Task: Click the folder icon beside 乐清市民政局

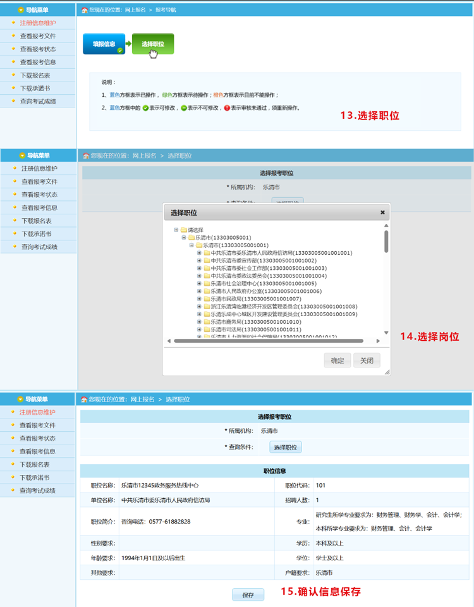Action: (206, 298)
